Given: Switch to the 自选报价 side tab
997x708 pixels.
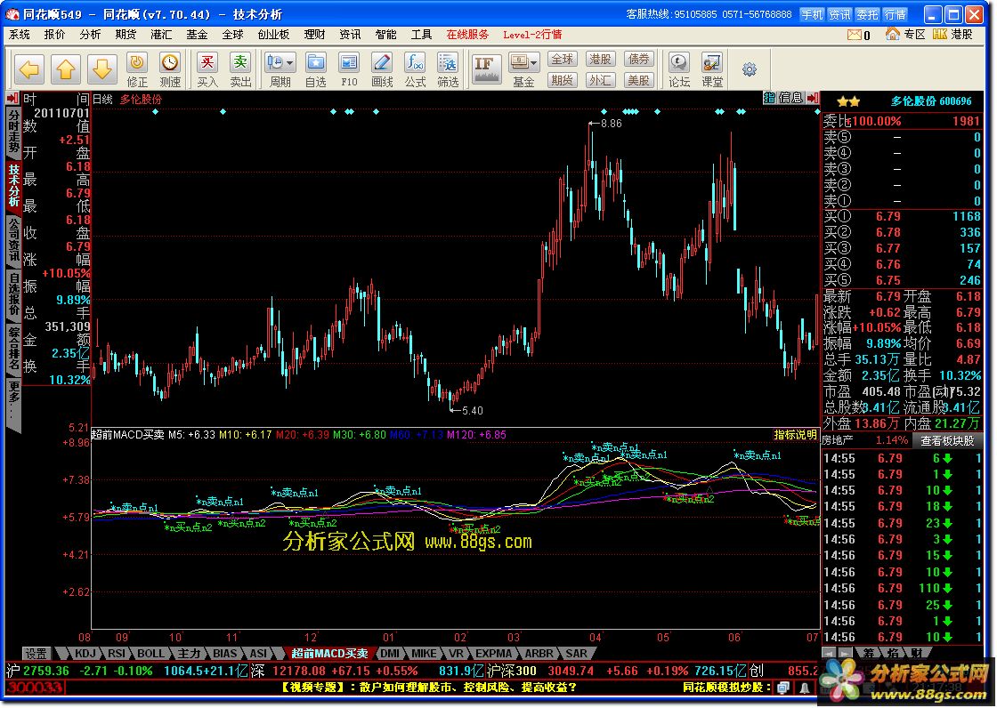Looking at the screenshot, I should (13, 294).
